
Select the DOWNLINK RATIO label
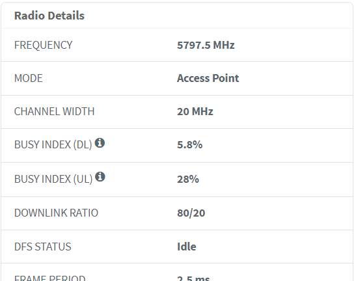pos(56,213)
